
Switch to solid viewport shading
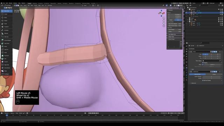click(x=178, y=6)
